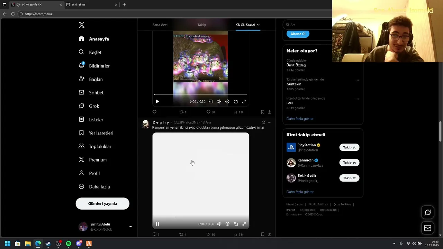This screenshot has height=249, width=443.
Task: Open Grok from sidebar
Action: 89,106
